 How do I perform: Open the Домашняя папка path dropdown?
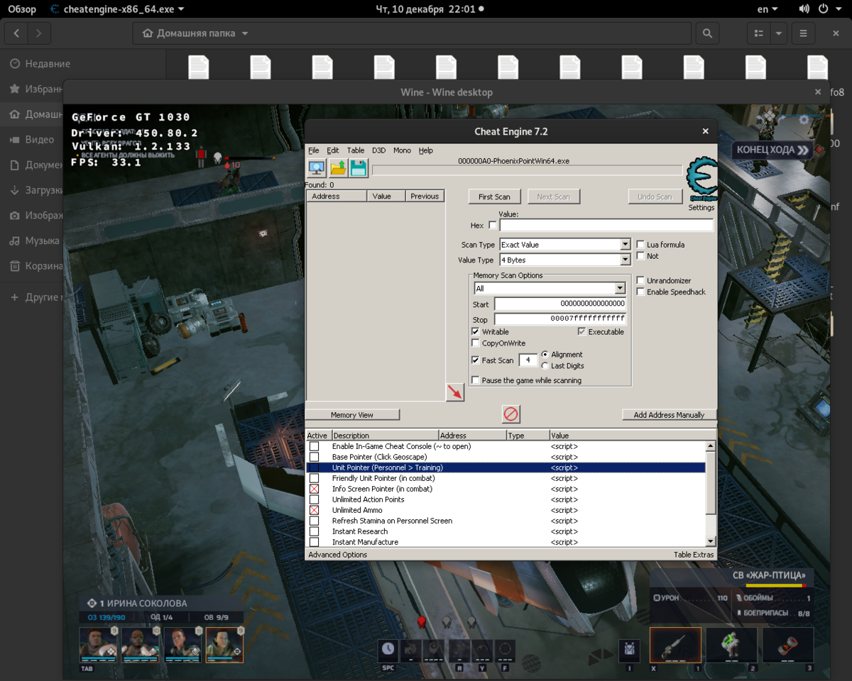point(195,33)
